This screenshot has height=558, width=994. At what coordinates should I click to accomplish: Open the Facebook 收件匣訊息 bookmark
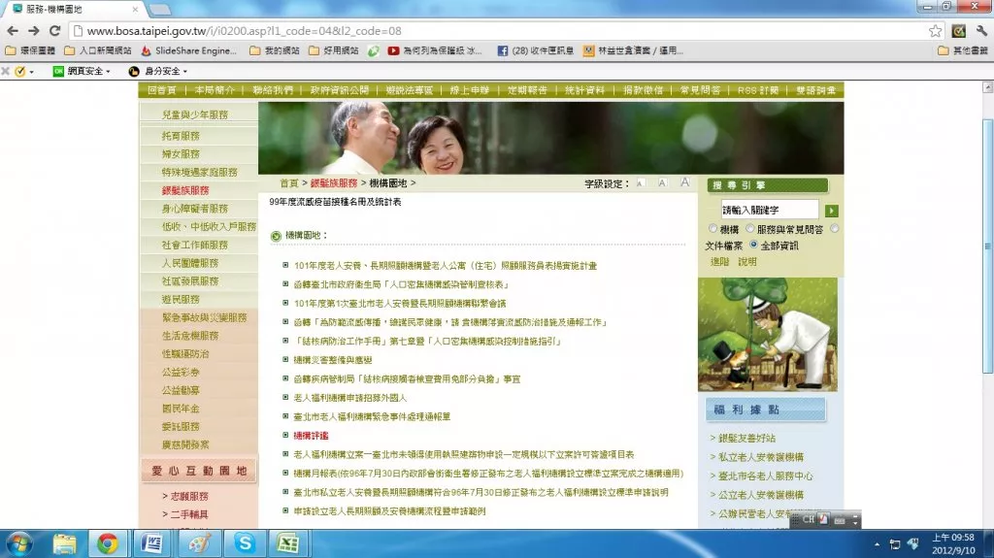[x=536, y=50]
